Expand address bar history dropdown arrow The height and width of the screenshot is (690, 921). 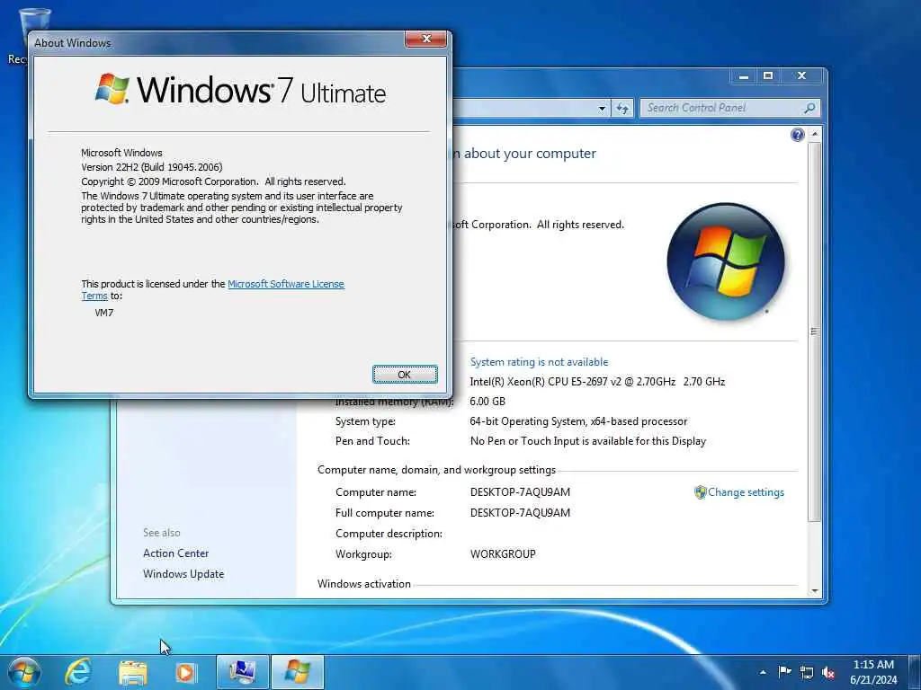pyautogui.click(x=602, y=109)
